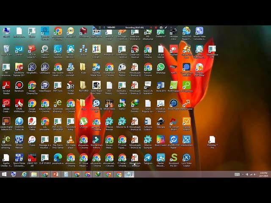Open Internet Explorer from the taskbar

(x=24, y=174)
